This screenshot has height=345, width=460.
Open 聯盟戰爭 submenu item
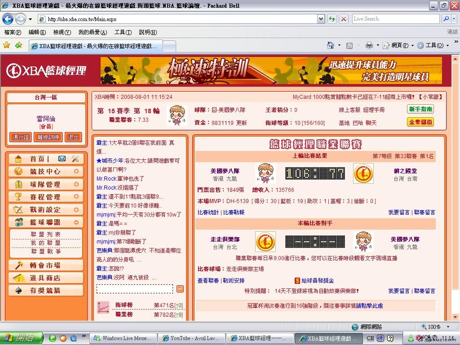point(46,252)
